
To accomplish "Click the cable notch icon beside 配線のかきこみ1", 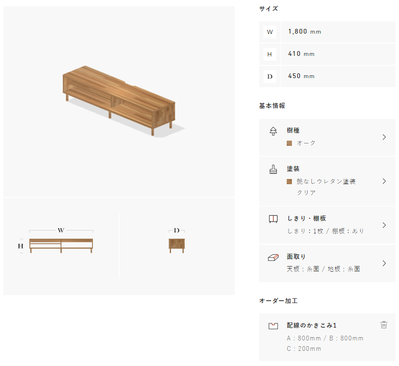I will click(273, 326).
